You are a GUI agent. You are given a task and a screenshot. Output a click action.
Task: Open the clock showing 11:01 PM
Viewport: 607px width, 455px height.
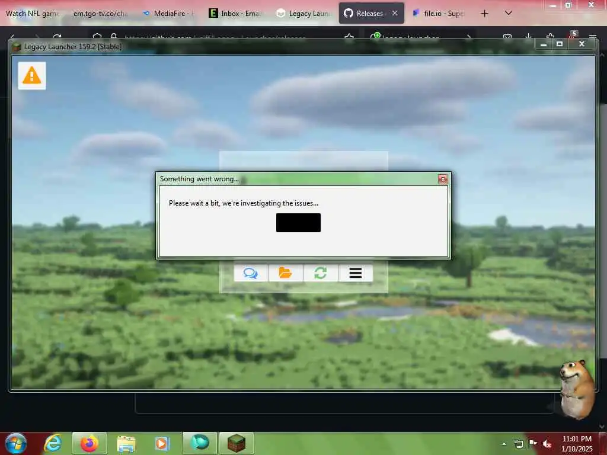[x=577, y=443]
